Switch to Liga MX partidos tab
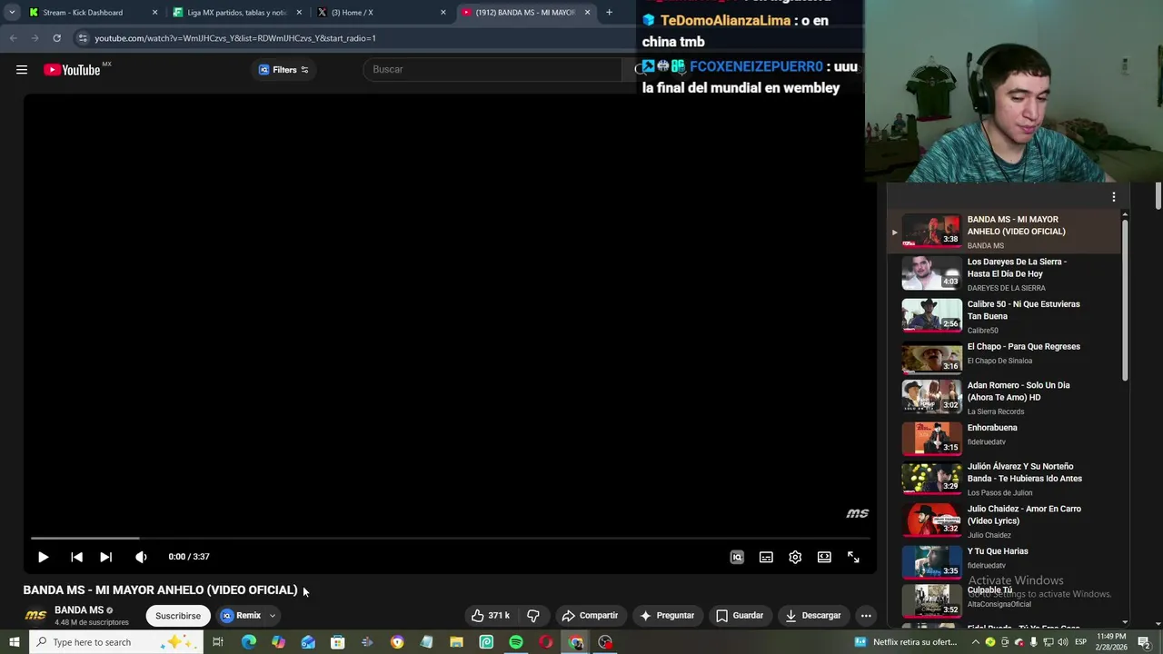The height and width of the screenshot is (654, 1163). point(236,13)
